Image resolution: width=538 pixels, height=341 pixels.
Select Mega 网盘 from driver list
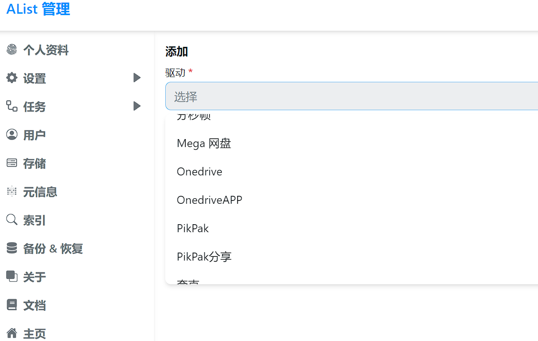click(204, 143)
